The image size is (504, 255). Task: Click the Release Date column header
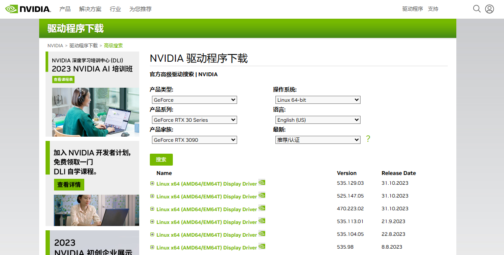pos(398,173)
